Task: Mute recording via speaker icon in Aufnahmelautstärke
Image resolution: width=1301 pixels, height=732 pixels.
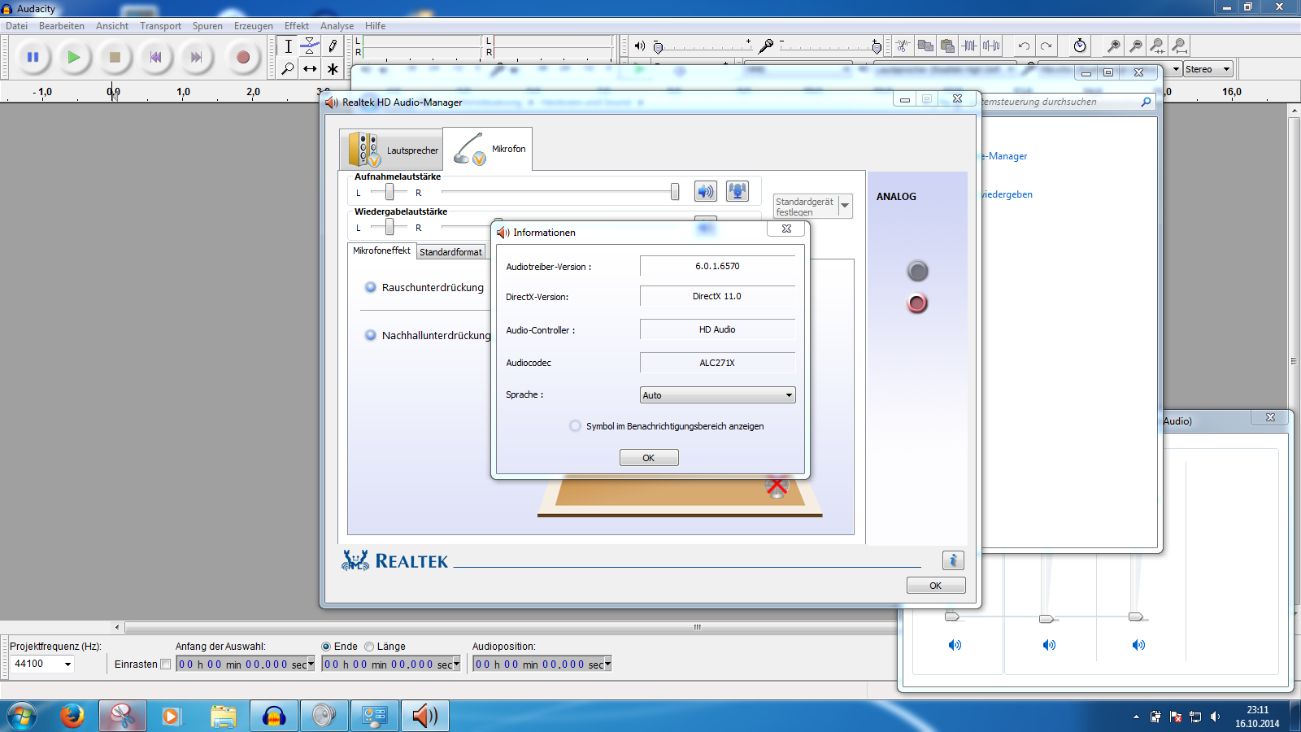Action: [706, 191]
